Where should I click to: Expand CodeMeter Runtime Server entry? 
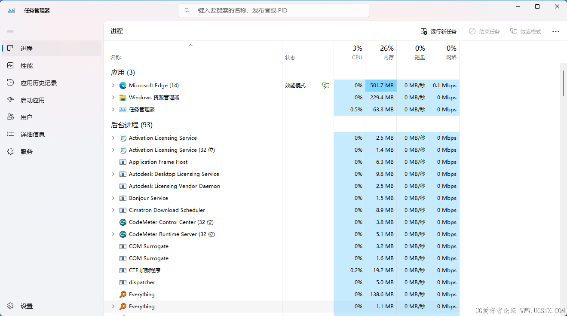click(113, 234)
